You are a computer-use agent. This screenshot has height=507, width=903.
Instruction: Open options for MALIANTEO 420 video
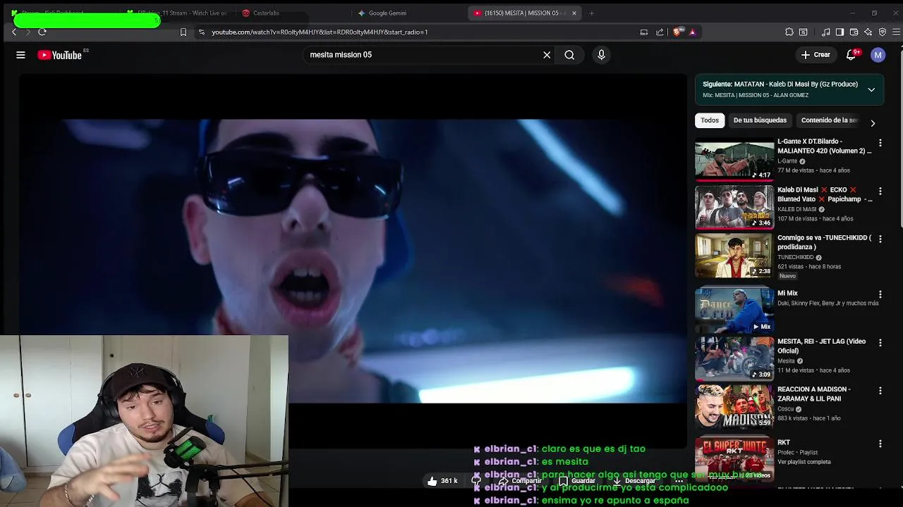point(880,143)
